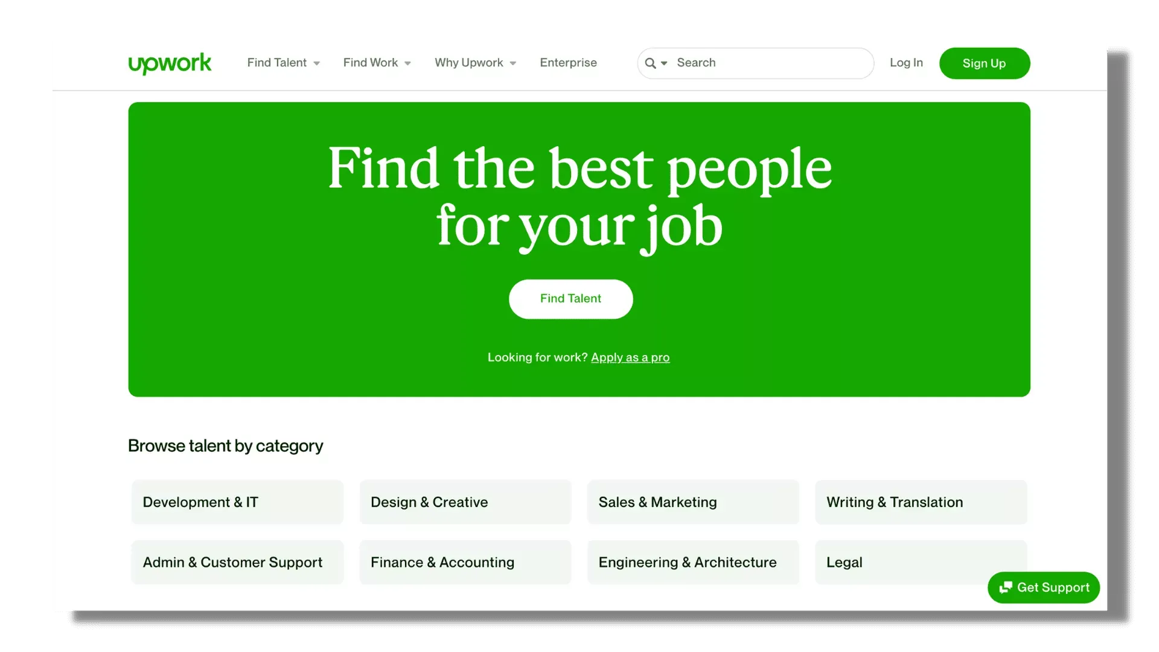Click the Get Support chat icon

click(x=1004, y=587)
